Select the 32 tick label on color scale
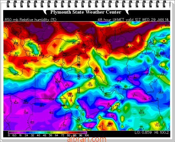 point(32,135)
